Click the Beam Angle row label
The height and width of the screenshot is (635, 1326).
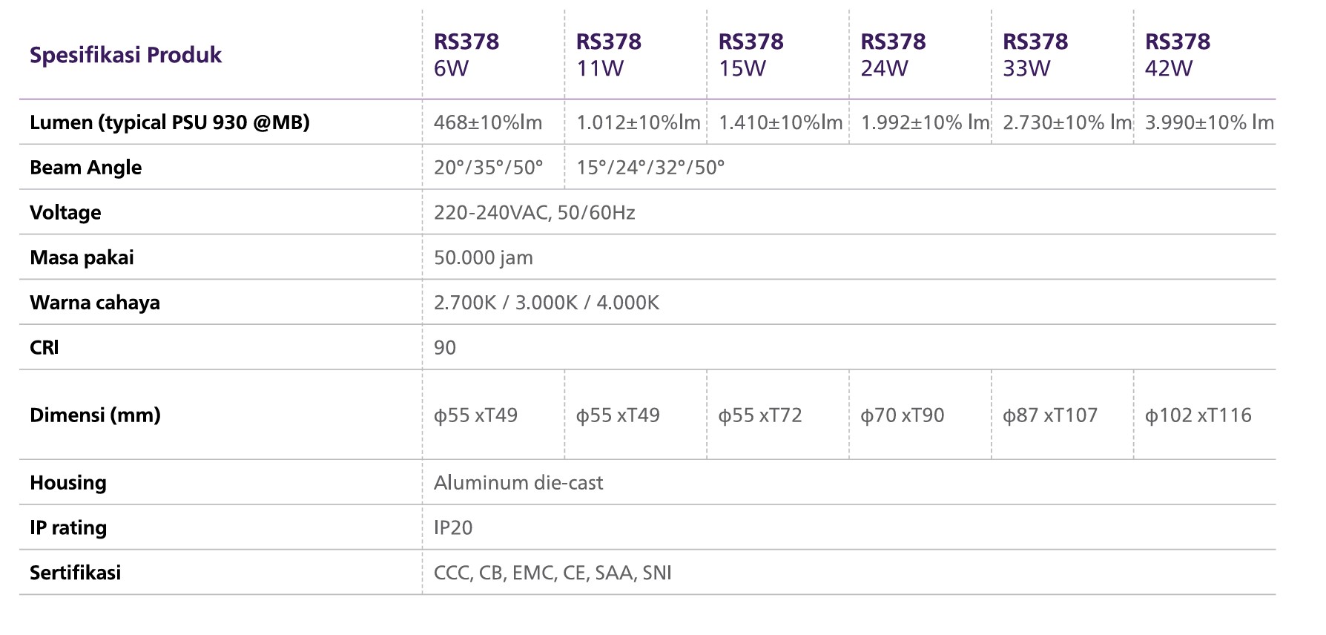(85, 168)
